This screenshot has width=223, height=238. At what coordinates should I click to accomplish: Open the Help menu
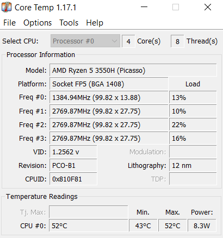point(95,23)
